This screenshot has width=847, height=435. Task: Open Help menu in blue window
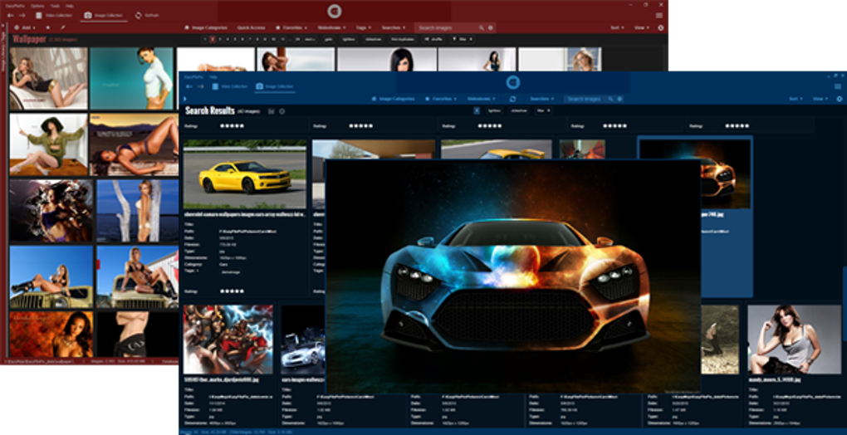(x=213, y=77)
